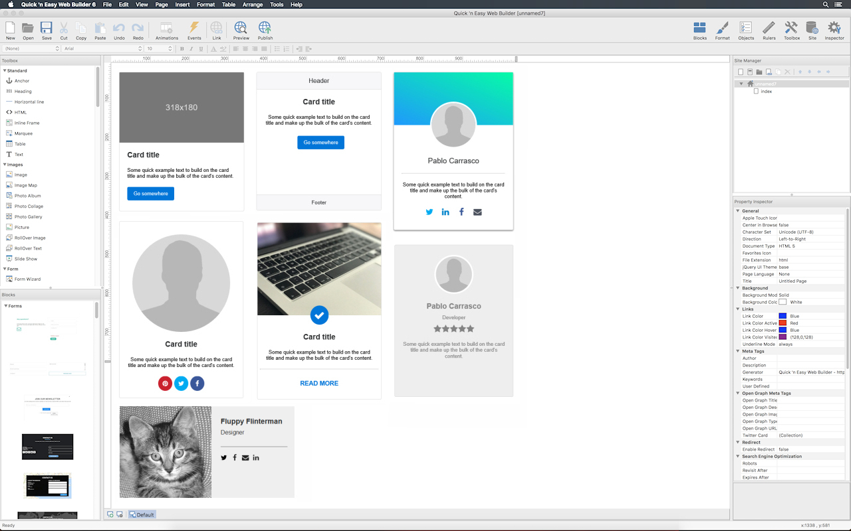Select the Photo Gallery tool in Toolbox
Viewport: 851px width, 531px height.
coord(28,217)
